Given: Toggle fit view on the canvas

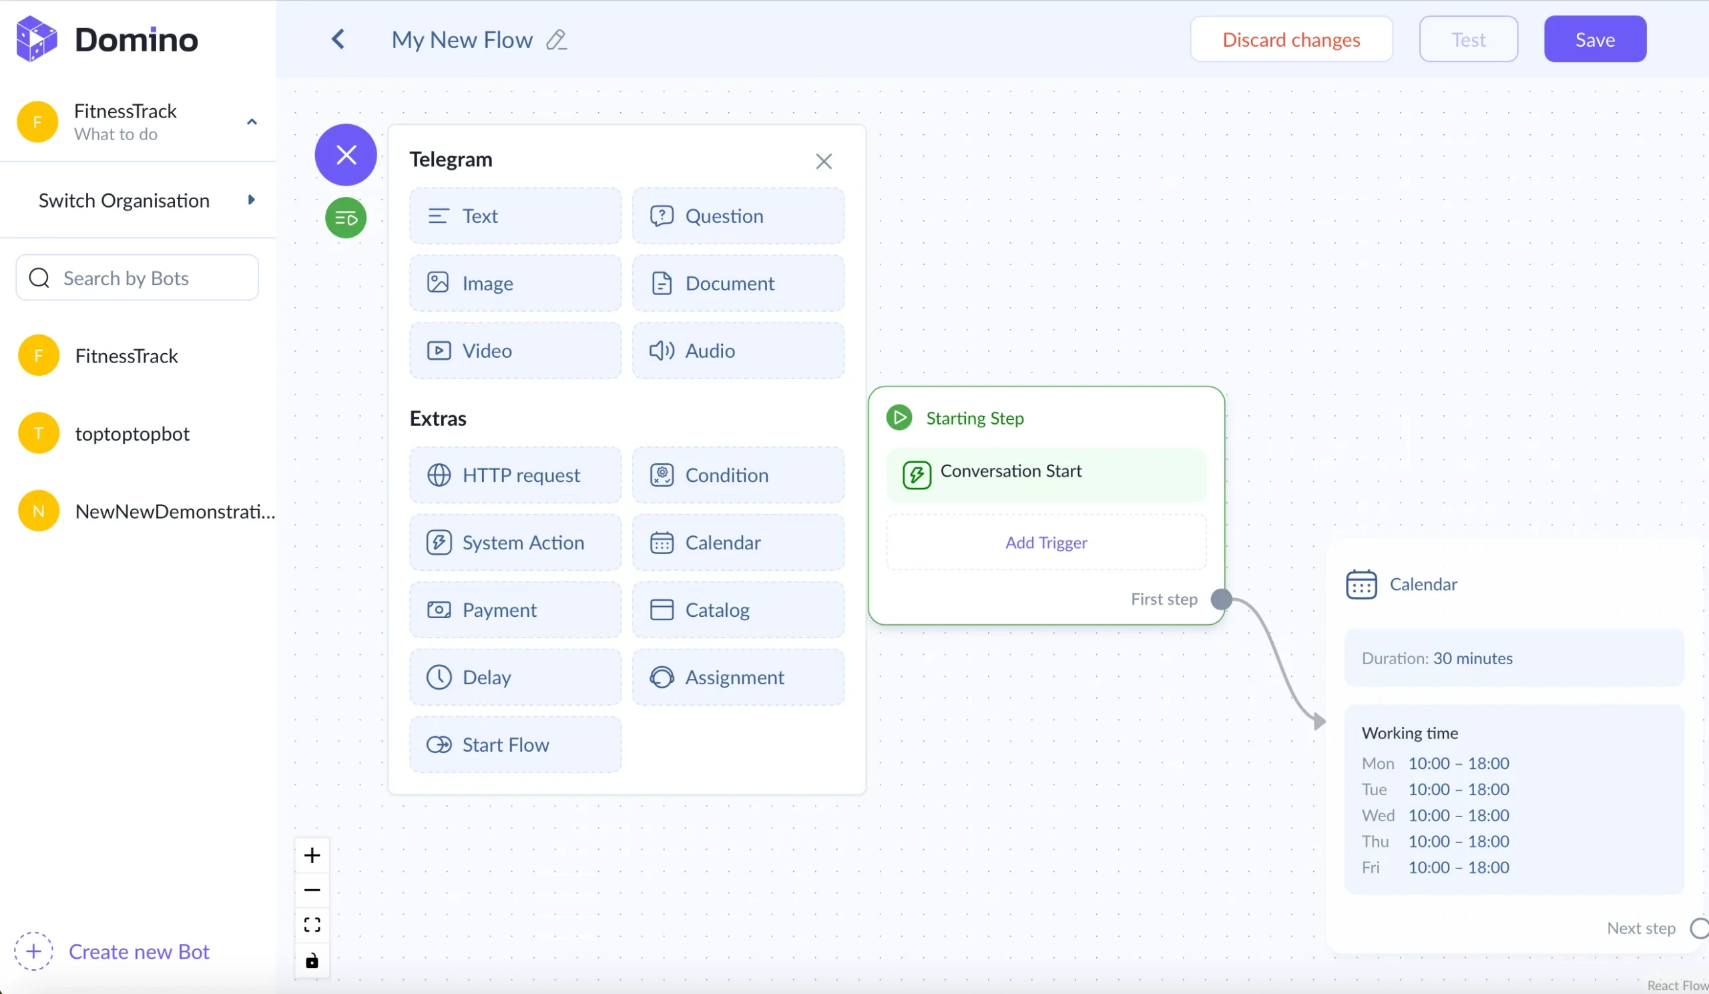Looking at the screenshot, I should (312, 924).
